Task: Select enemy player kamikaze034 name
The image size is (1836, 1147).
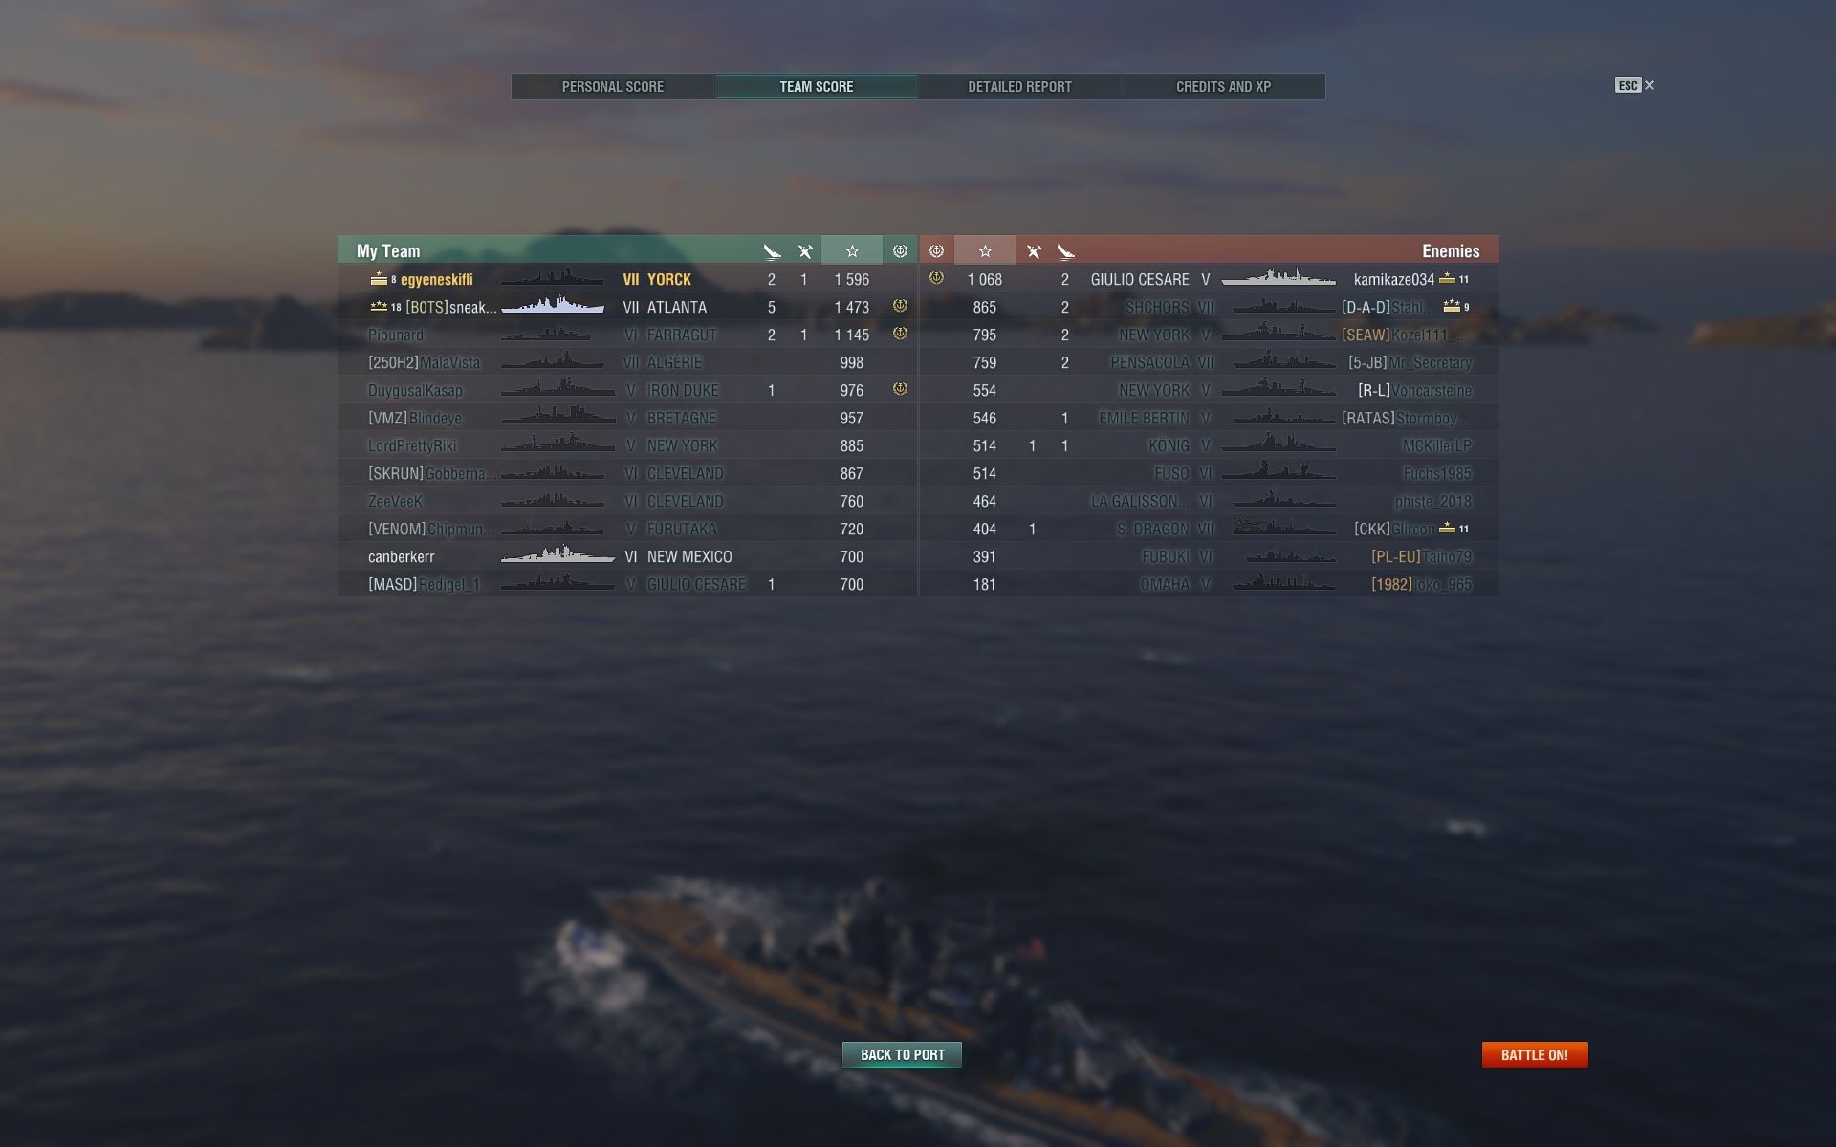Action: click(1394, 279)
